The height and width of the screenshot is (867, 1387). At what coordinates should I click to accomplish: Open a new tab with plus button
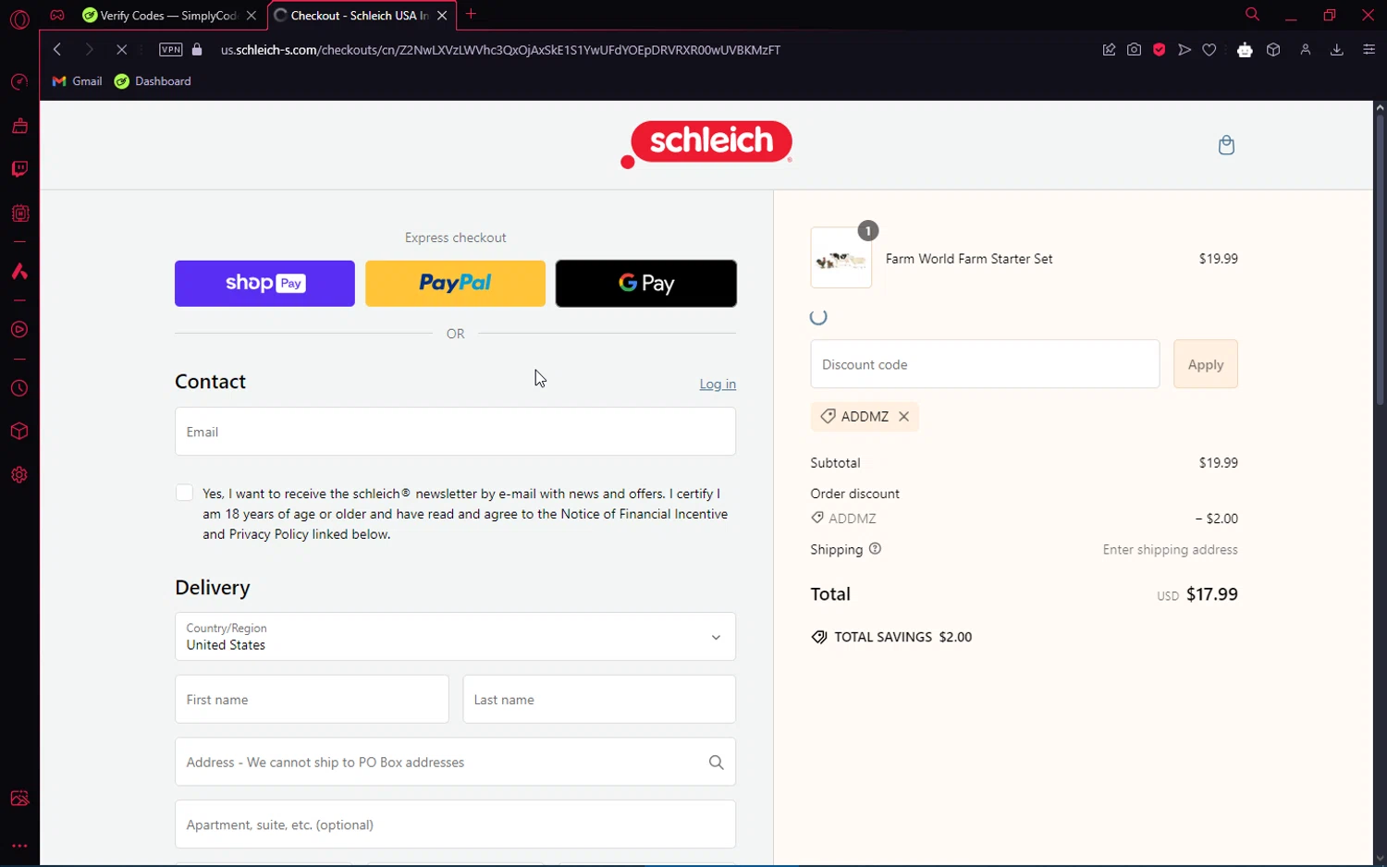[x=471, y=14]
